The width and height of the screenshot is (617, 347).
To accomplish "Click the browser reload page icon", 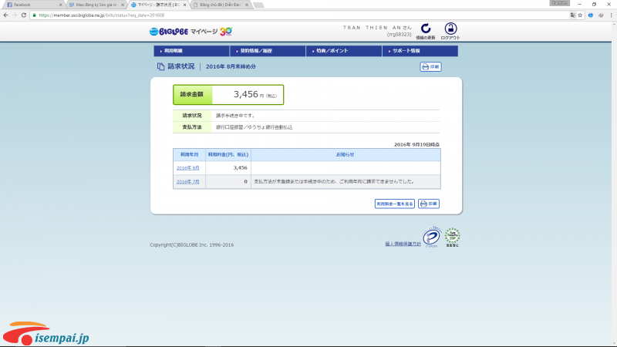I will 25,15.
